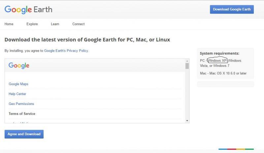The width and height of the screenshot is (264, 153).
Task: Open the Explore menu item
Action: click(32, 24)
